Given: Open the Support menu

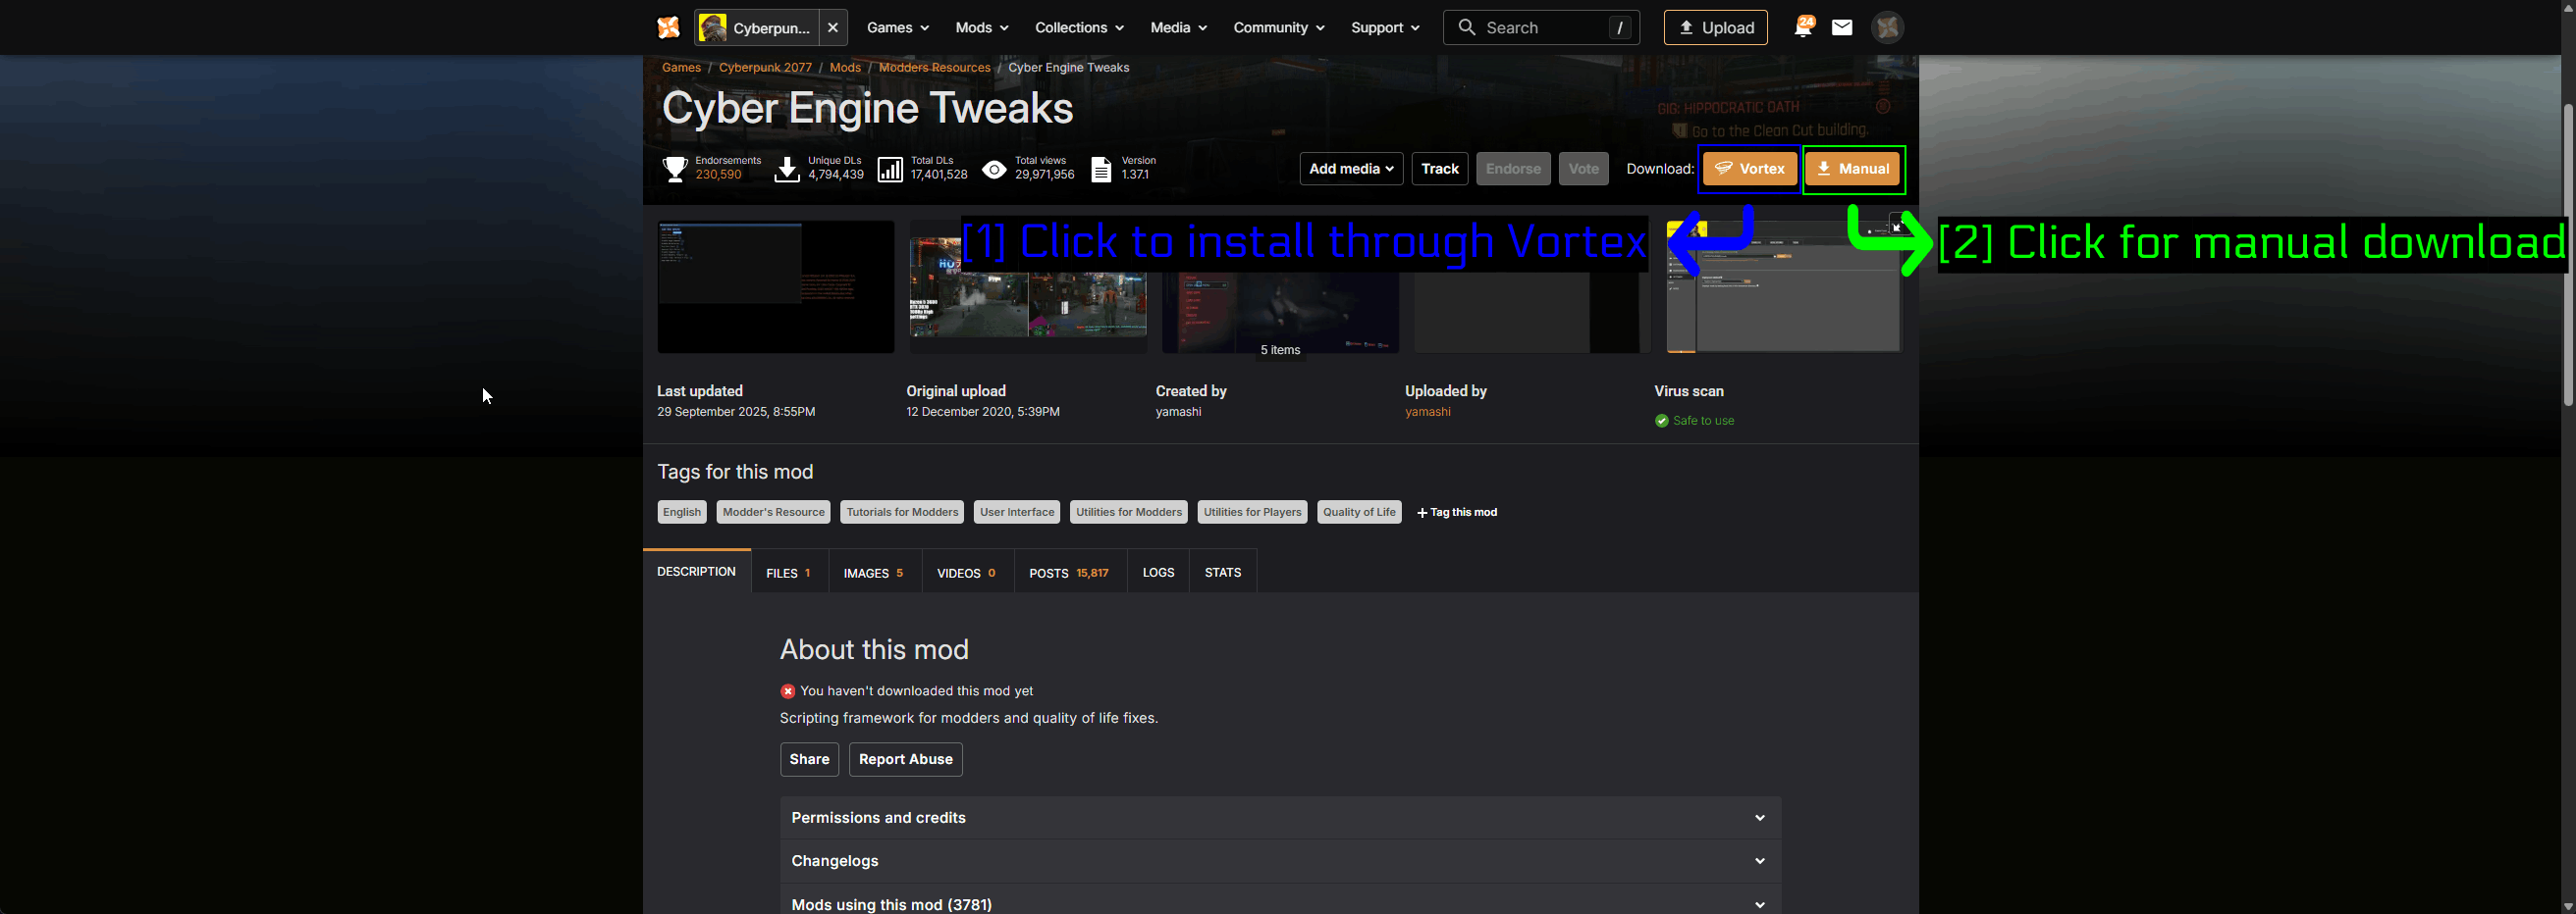Looking at the screenshot, I should [1384, 28].
